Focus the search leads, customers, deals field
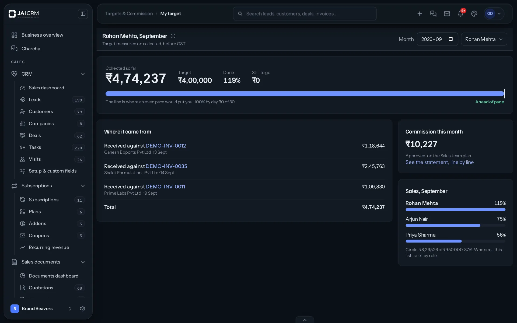 (x=305, y=14)
